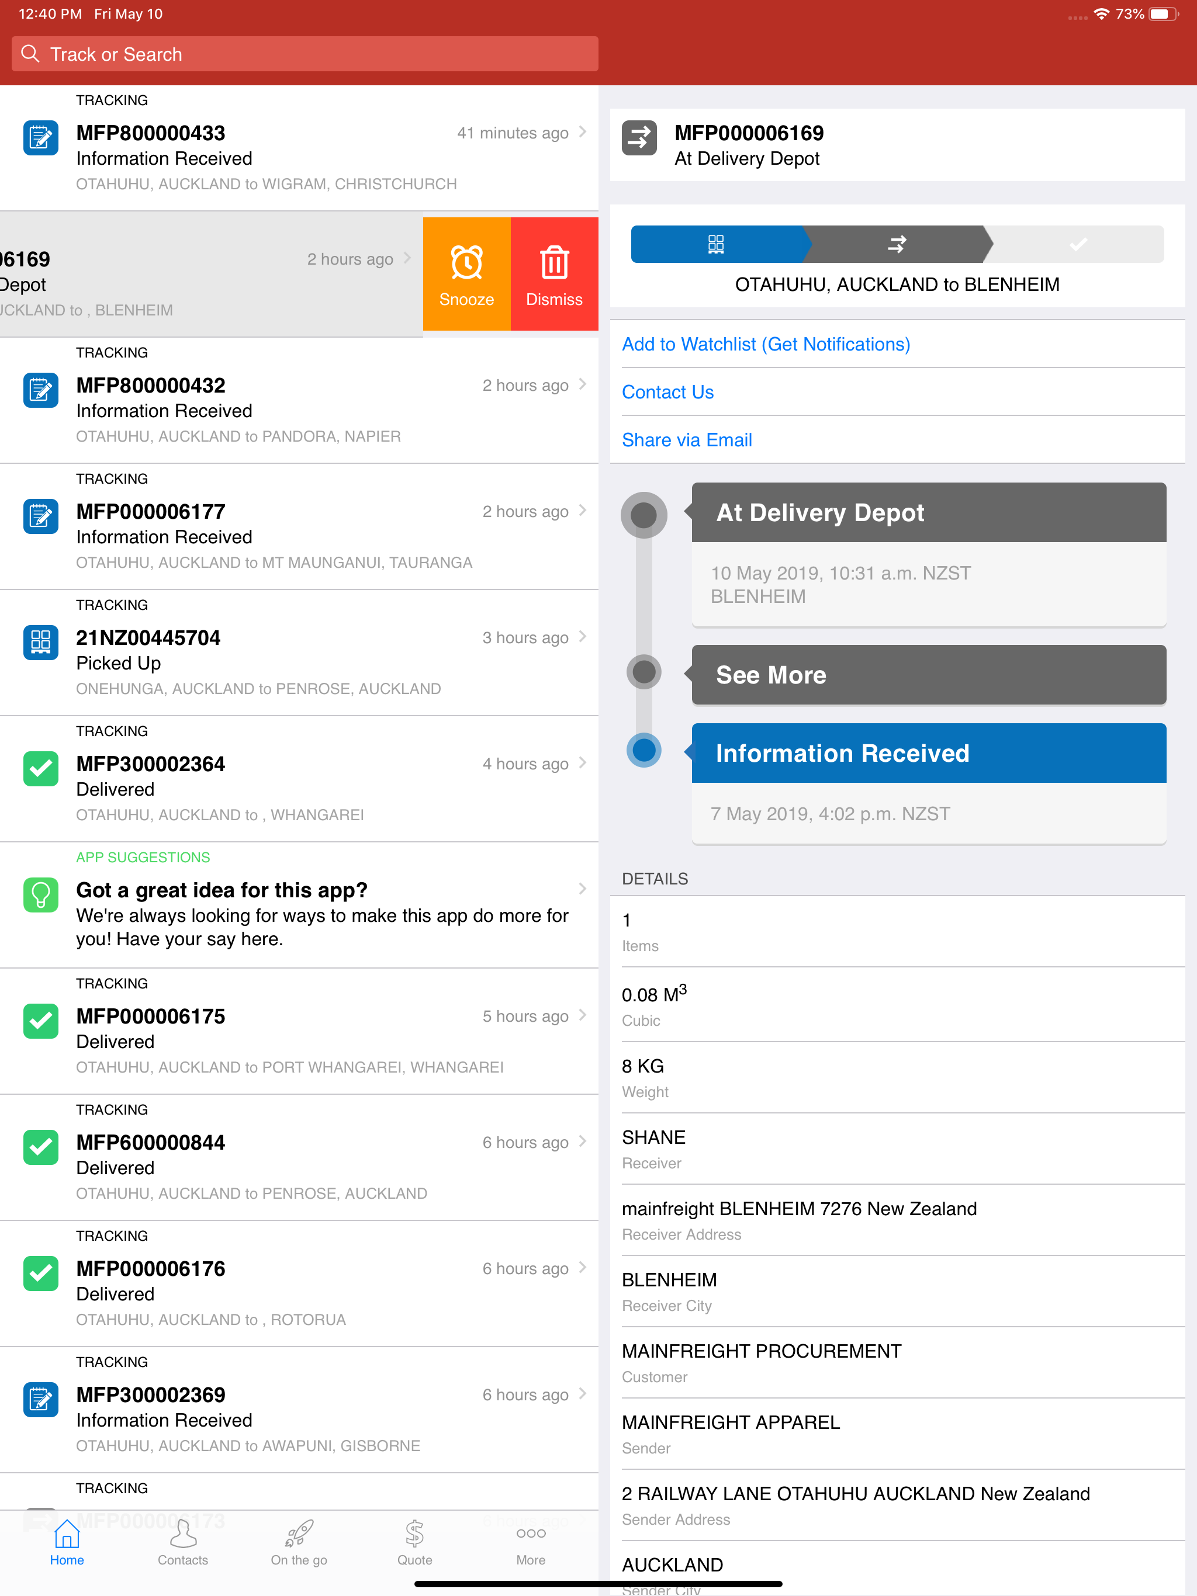The width and height of the screenshot is (1197, 1596).
Task: Switch to the More tab
Action: 531,1543
